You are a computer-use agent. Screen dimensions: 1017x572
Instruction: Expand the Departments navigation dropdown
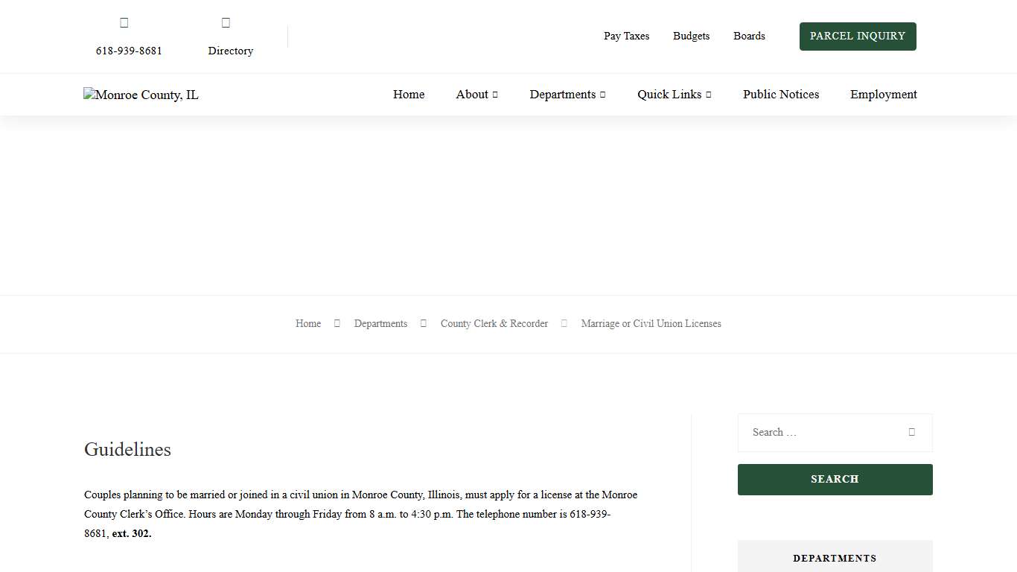(x=567, y=95)
